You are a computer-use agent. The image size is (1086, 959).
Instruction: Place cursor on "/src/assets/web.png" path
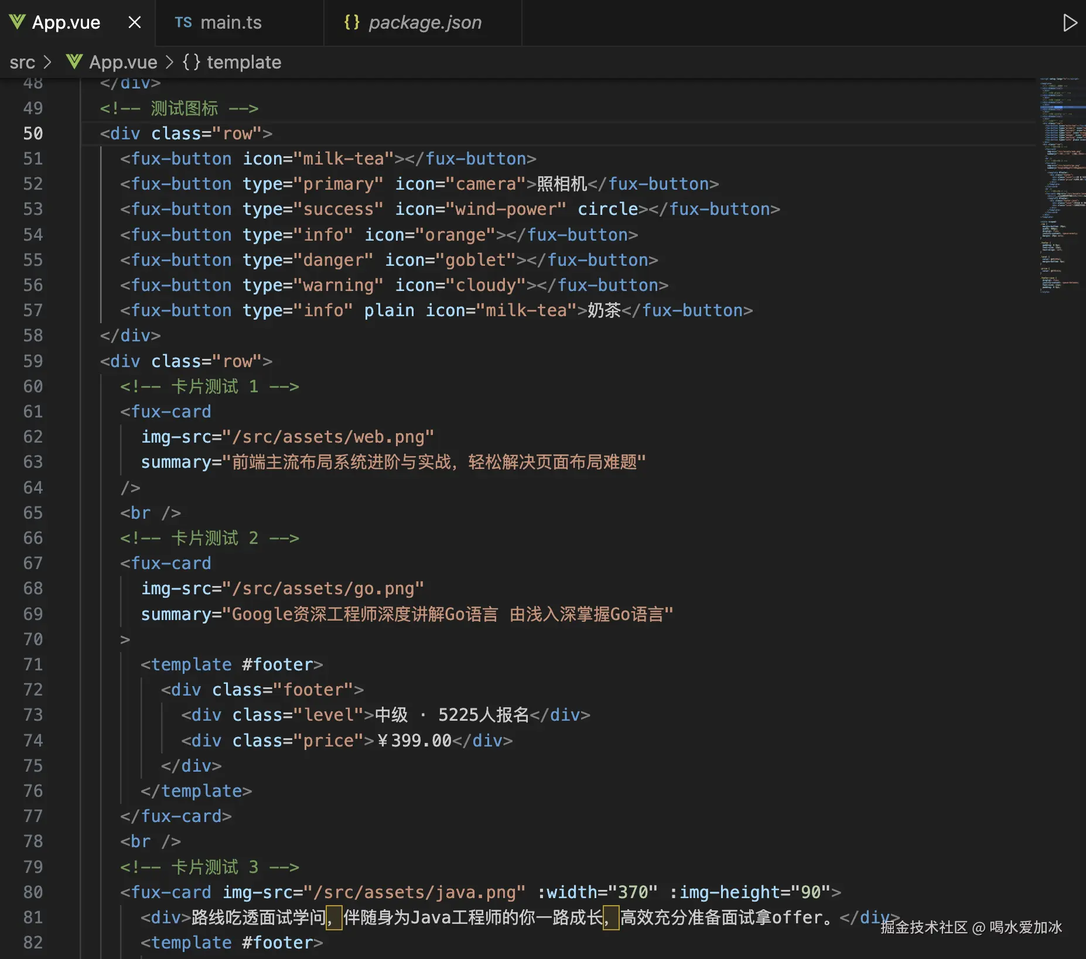tap(328, 437)
